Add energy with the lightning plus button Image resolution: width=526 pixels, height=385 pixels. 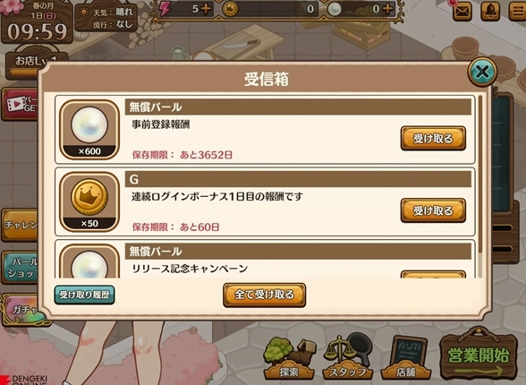[206, 9]
